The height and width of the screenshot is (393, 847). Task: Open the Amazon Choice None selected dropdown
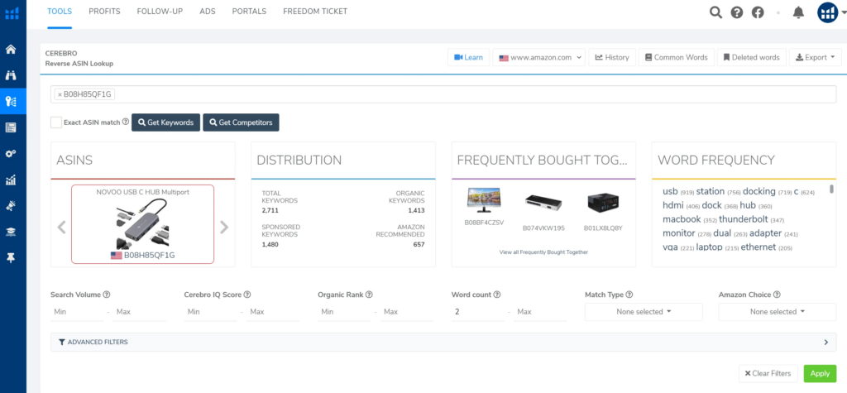click(x=778, y=312)
